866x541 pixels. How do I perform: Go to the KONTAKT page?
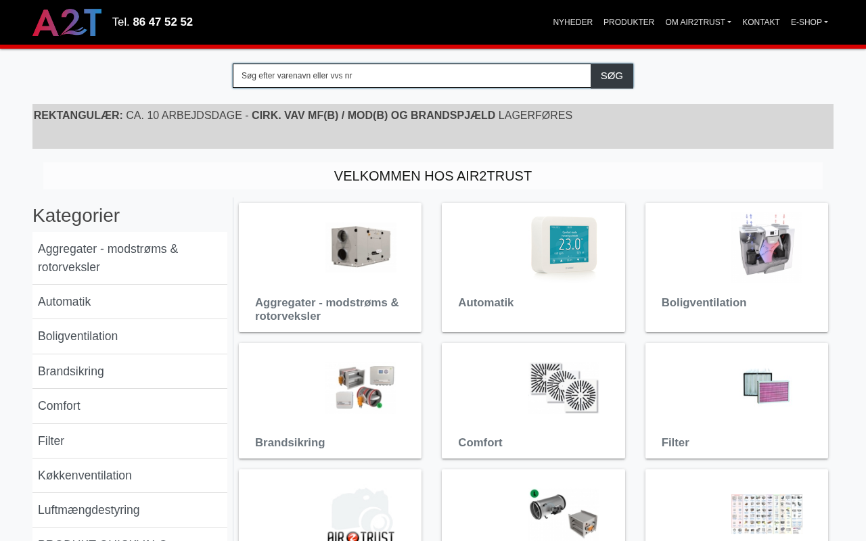(x=761, y=22)
